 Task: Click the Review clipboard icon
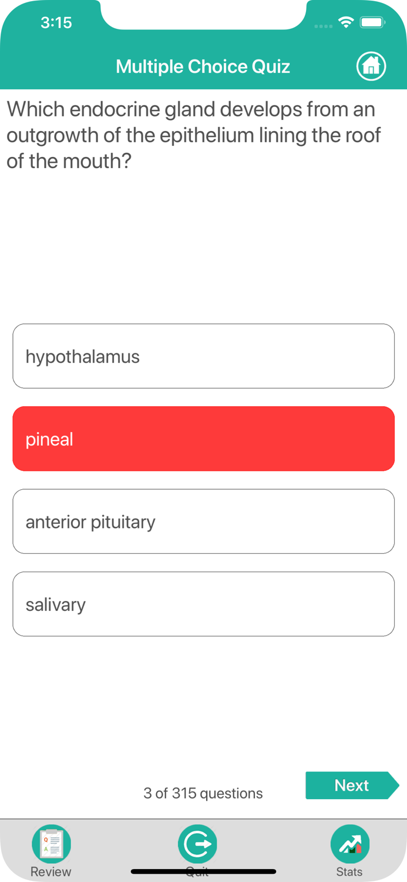51,843
